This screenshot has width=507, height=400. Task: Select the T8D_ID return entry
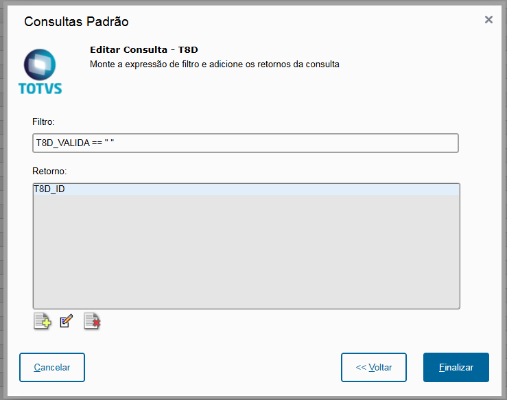(x=49, y=189)
